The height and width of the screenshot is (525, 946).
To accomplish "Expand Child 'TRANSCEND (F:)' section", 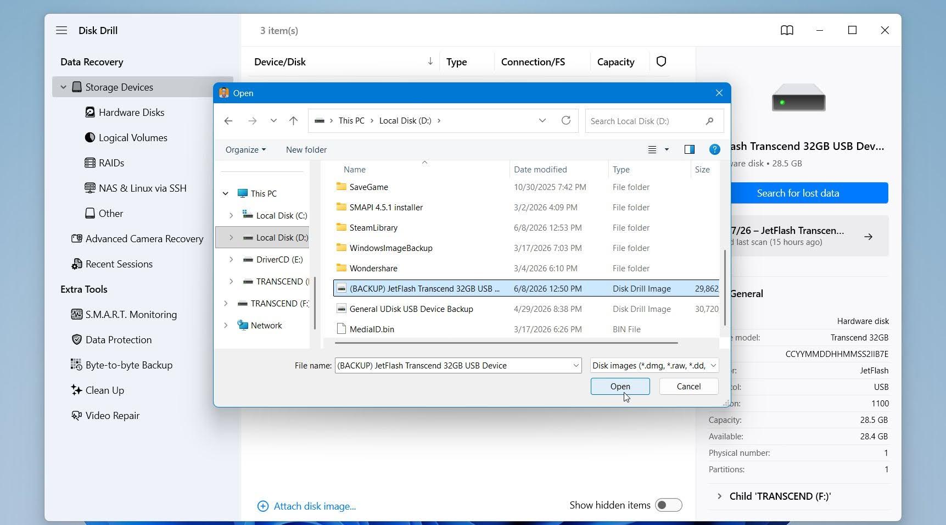I will point(719,496).
